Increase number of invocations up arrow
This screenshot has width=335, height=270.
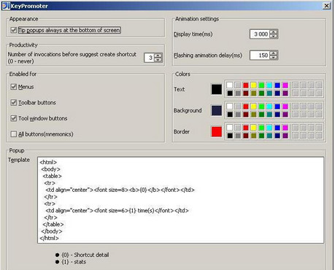158,55
